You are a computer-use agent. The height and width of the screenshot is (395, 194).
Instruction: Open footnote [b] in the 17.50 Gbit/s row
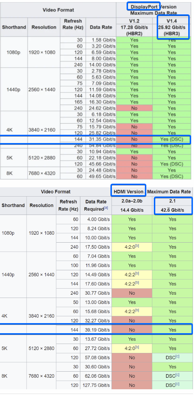137,245
